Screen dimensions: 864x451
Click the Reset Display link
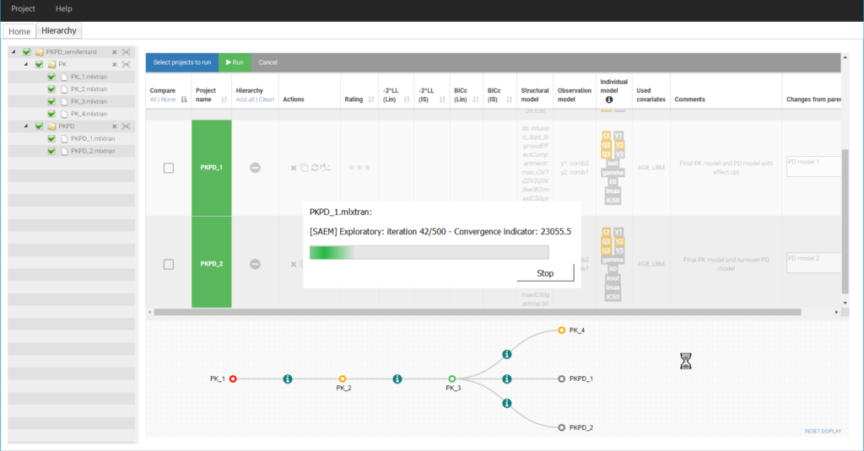coord(822,431)
